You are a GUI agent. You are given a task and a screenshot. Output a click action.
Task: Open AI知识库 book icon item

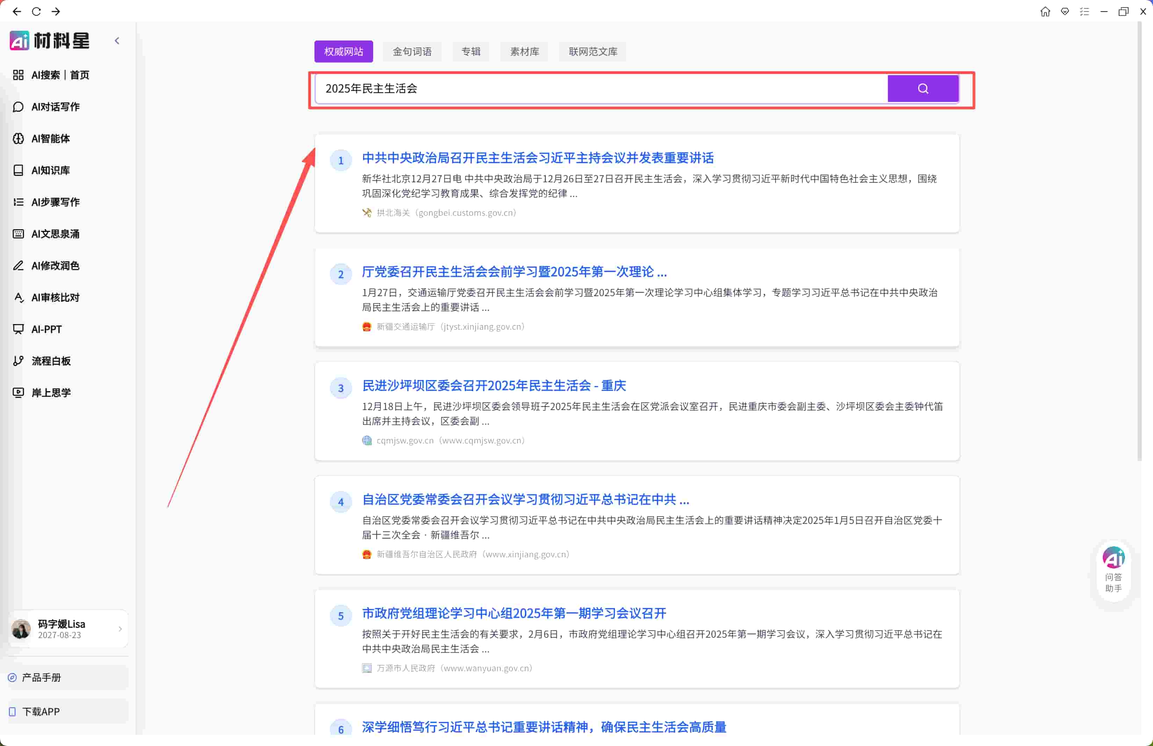(50, 170)
